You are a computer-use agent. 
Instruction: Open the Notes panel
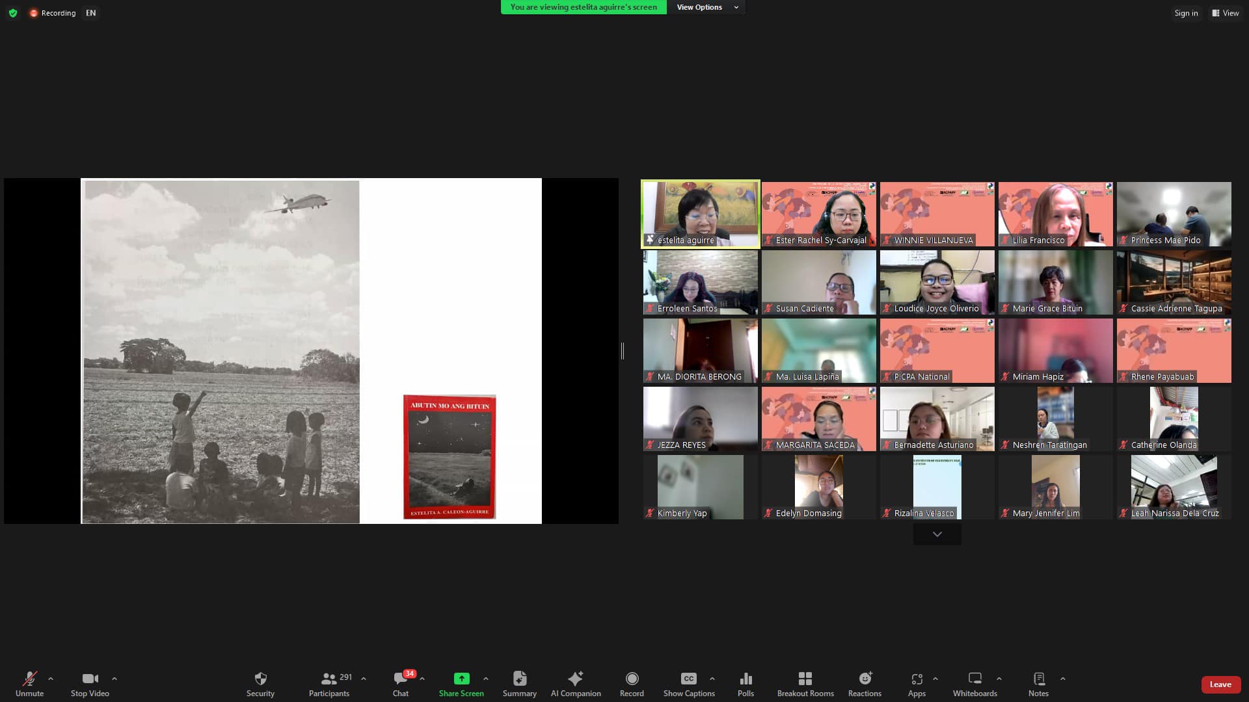1038,684
